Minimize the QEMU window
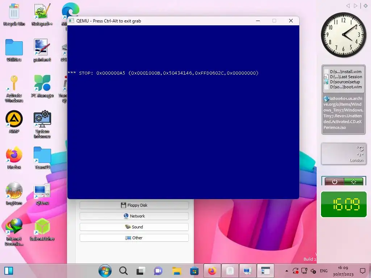Viewport: 371px width, 278px height. click(x=258, y=21)
